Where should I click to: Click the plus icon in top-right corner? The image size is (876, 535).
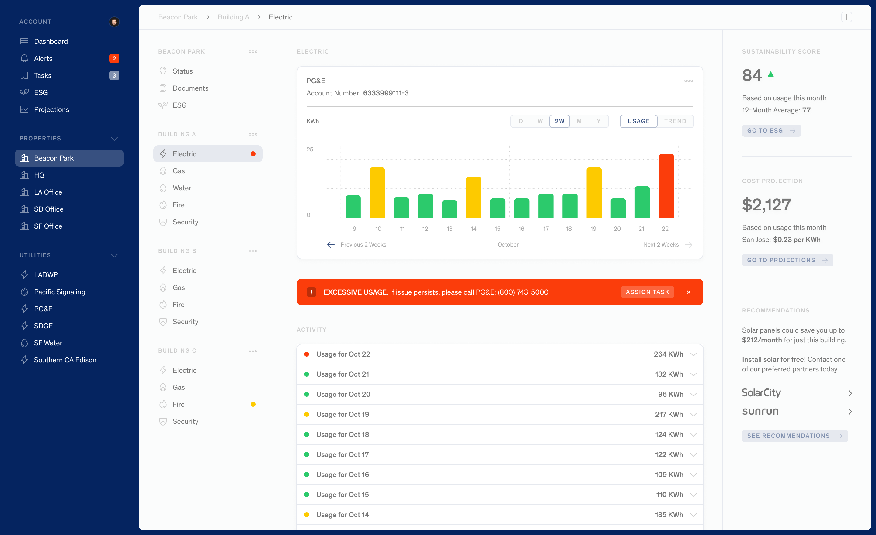pos(846,17)
